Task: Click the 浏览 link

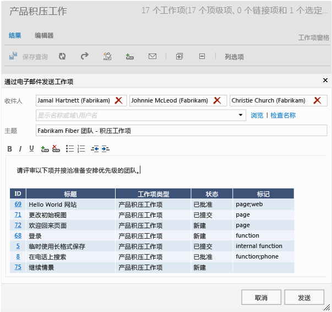Action: point(257,115)
